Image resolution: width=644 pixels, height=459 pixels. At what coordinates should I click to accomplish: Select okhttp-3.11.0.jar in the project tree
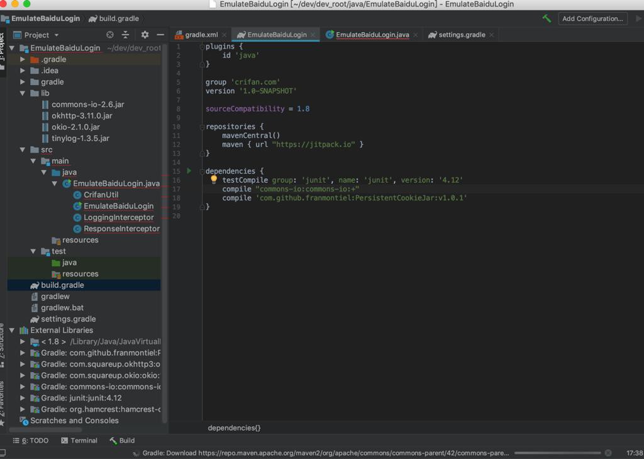[82, 116]
